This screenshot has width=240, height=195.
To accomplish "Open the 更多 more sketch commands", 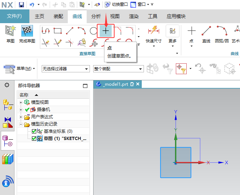I will (x=173, y=36).
